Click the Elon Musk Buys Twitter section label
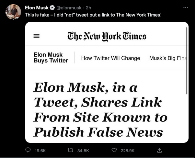The image size is (195, 158). coord(51,58)
